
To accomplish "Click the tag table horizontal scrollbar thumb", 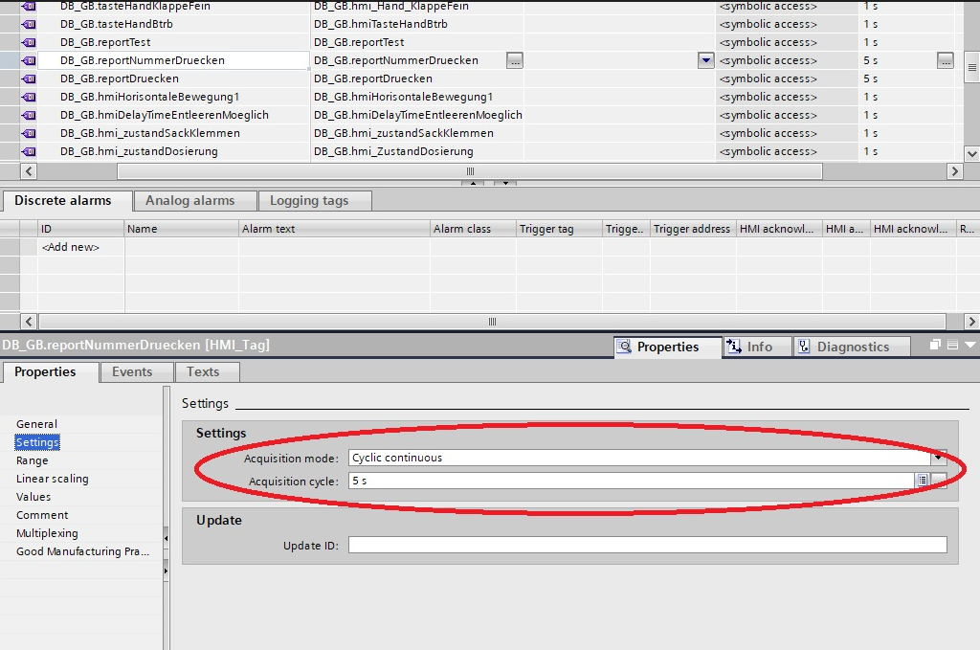I will click(470, 171).
